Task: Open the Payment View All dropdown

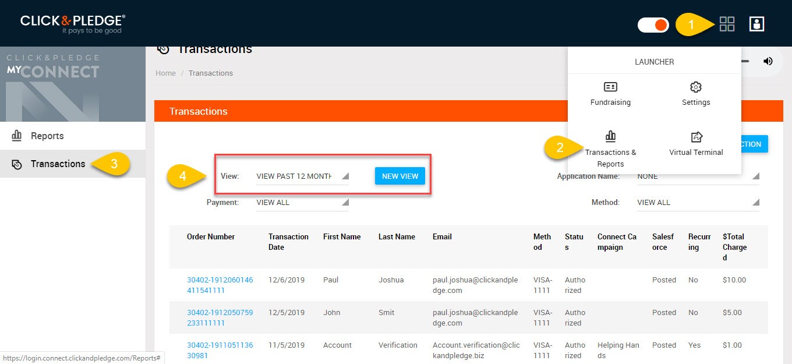Action: 302,203
